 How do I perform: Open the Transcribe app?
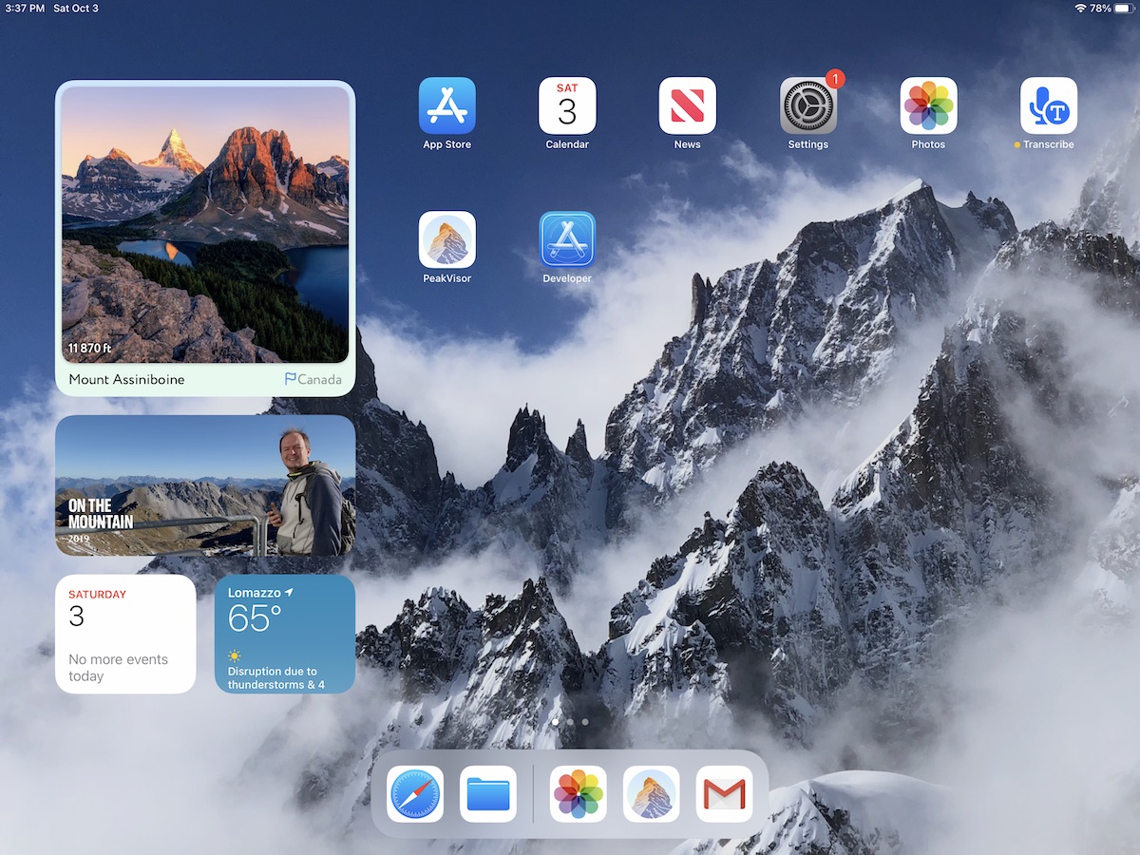[1048, 106]
